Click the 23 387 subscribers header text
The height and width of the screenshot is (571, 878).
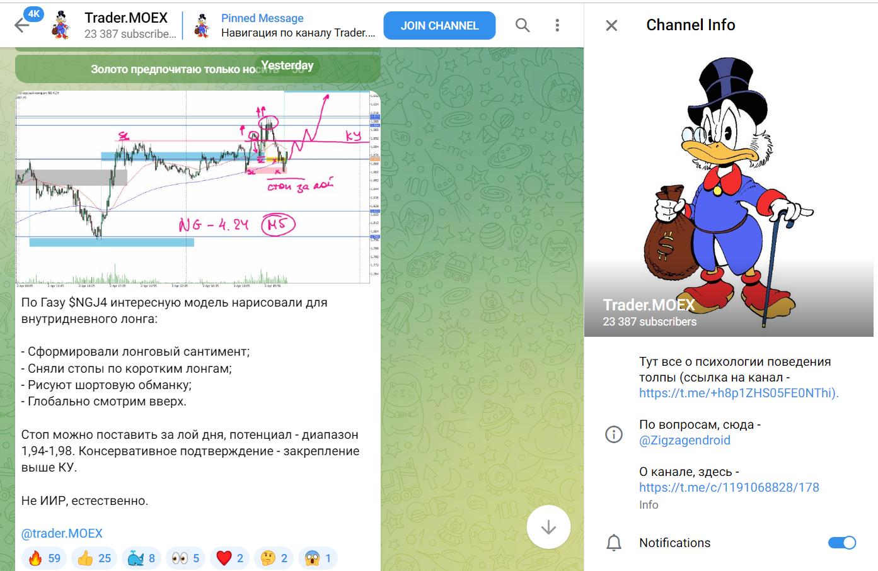(130, 34)
